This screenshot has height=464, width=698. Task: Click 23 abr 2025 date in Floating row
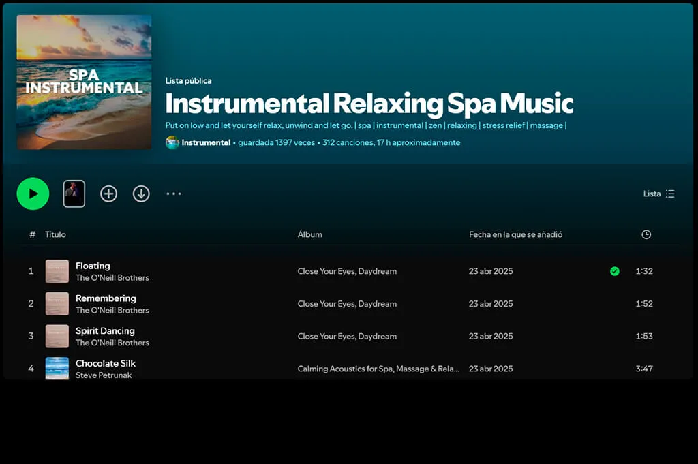(x=491, y=271)
